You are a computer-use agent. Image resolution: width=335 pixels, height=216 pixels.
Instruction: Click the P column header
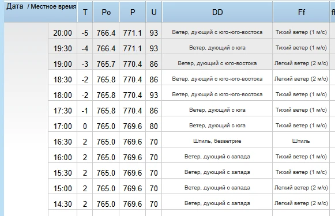pyautogui.click(x=133, y=12)
